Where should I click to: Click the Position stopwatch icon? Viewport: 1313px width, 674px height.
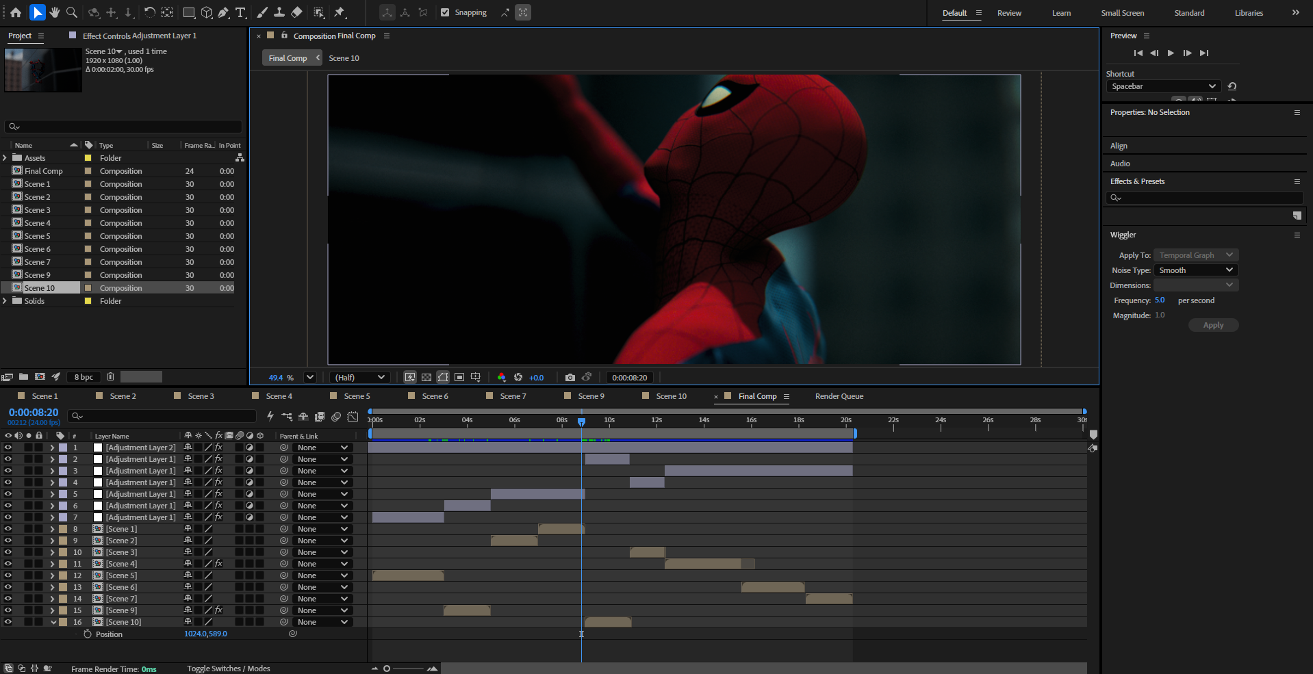(88, 634)
